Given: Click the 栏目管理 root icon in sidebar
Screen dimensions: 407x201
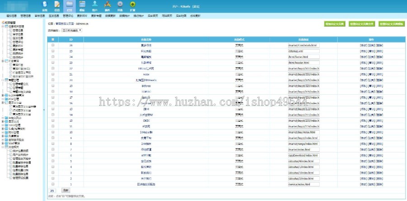Looking at the screenshot, I should click(3, 23).
